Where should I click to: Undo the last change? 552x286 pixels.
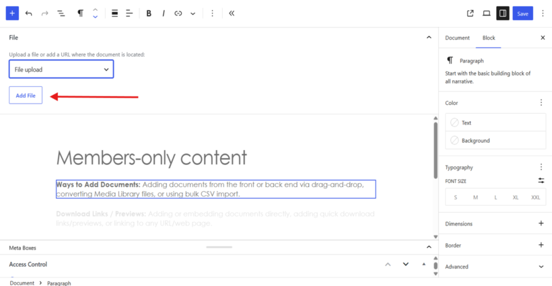point(28,13)
